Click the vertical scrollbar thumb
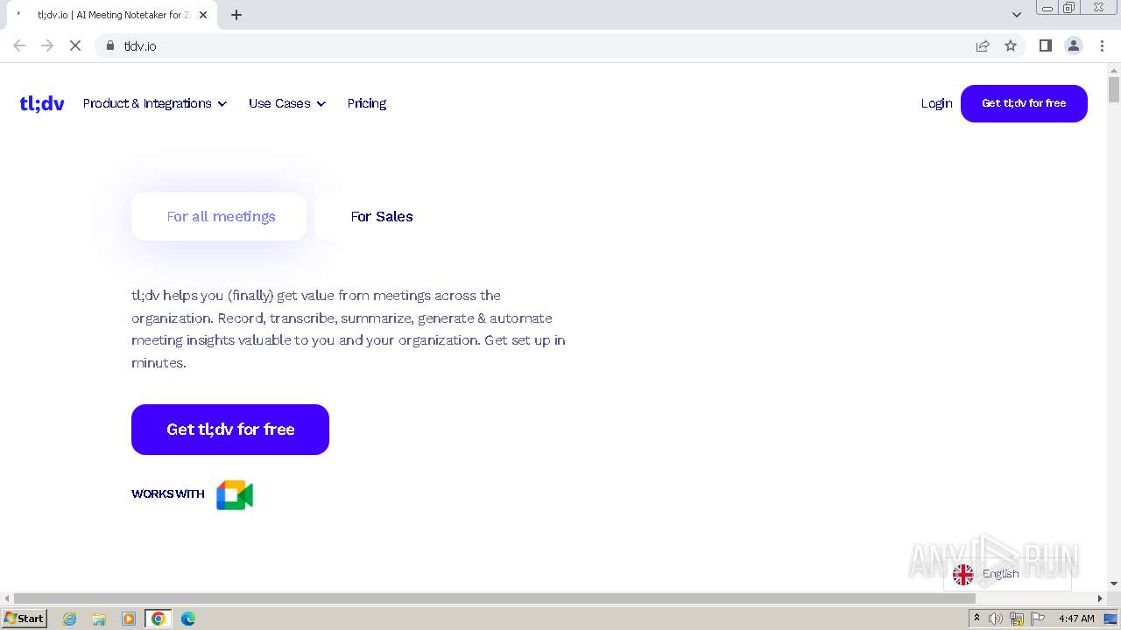The image size is (1121, 630). [1114, 90]
